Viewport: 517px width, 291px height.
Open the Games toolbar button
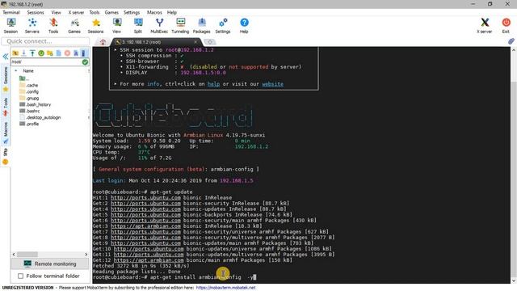(x=74, y=26)
